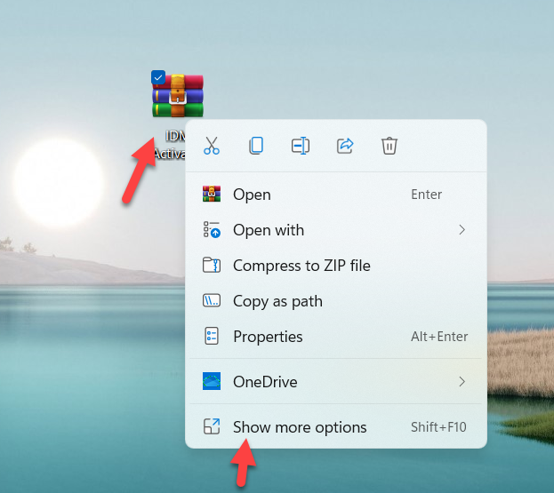Click the OneDrive cloud icon
Screen dimensions: 554x493
[212, 382]
